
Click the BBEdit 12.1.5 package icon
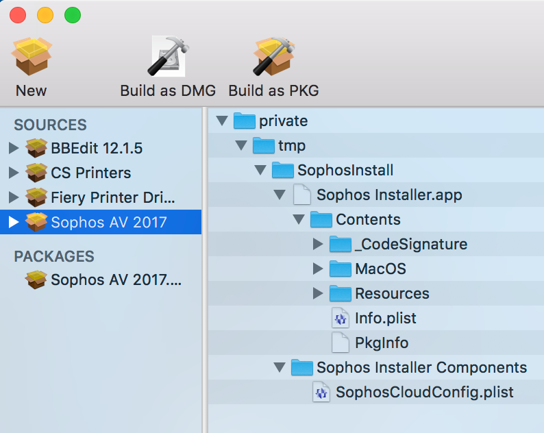click(x=36, y=148)
